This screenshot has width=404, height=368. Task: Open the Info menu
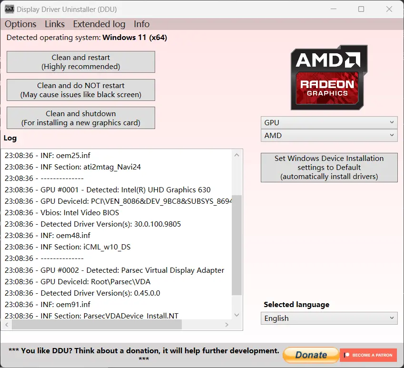pos(141,24)
